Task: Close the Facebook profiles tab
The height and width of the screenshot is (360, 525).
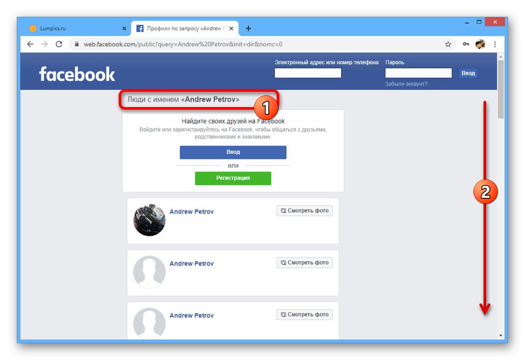Action: click(232, 28)
